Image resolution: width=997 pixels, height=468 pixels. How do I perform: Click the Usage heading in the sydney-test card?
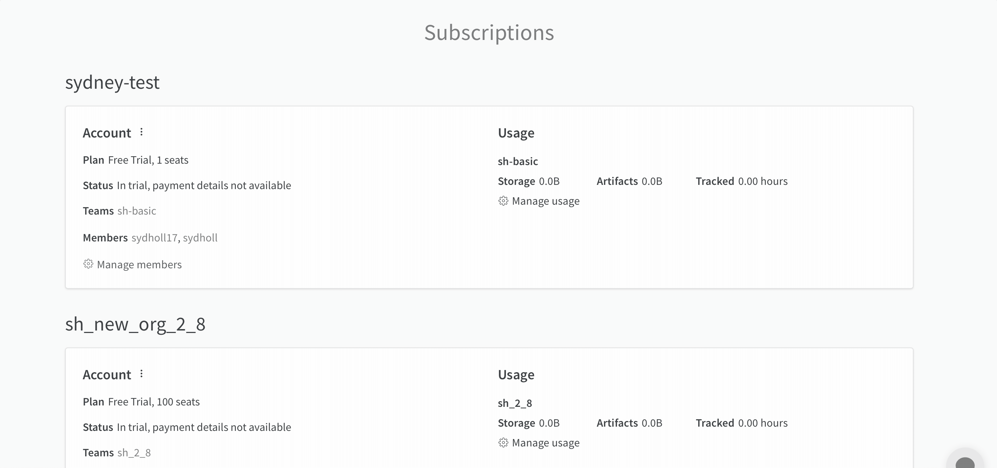pos(516,133)
